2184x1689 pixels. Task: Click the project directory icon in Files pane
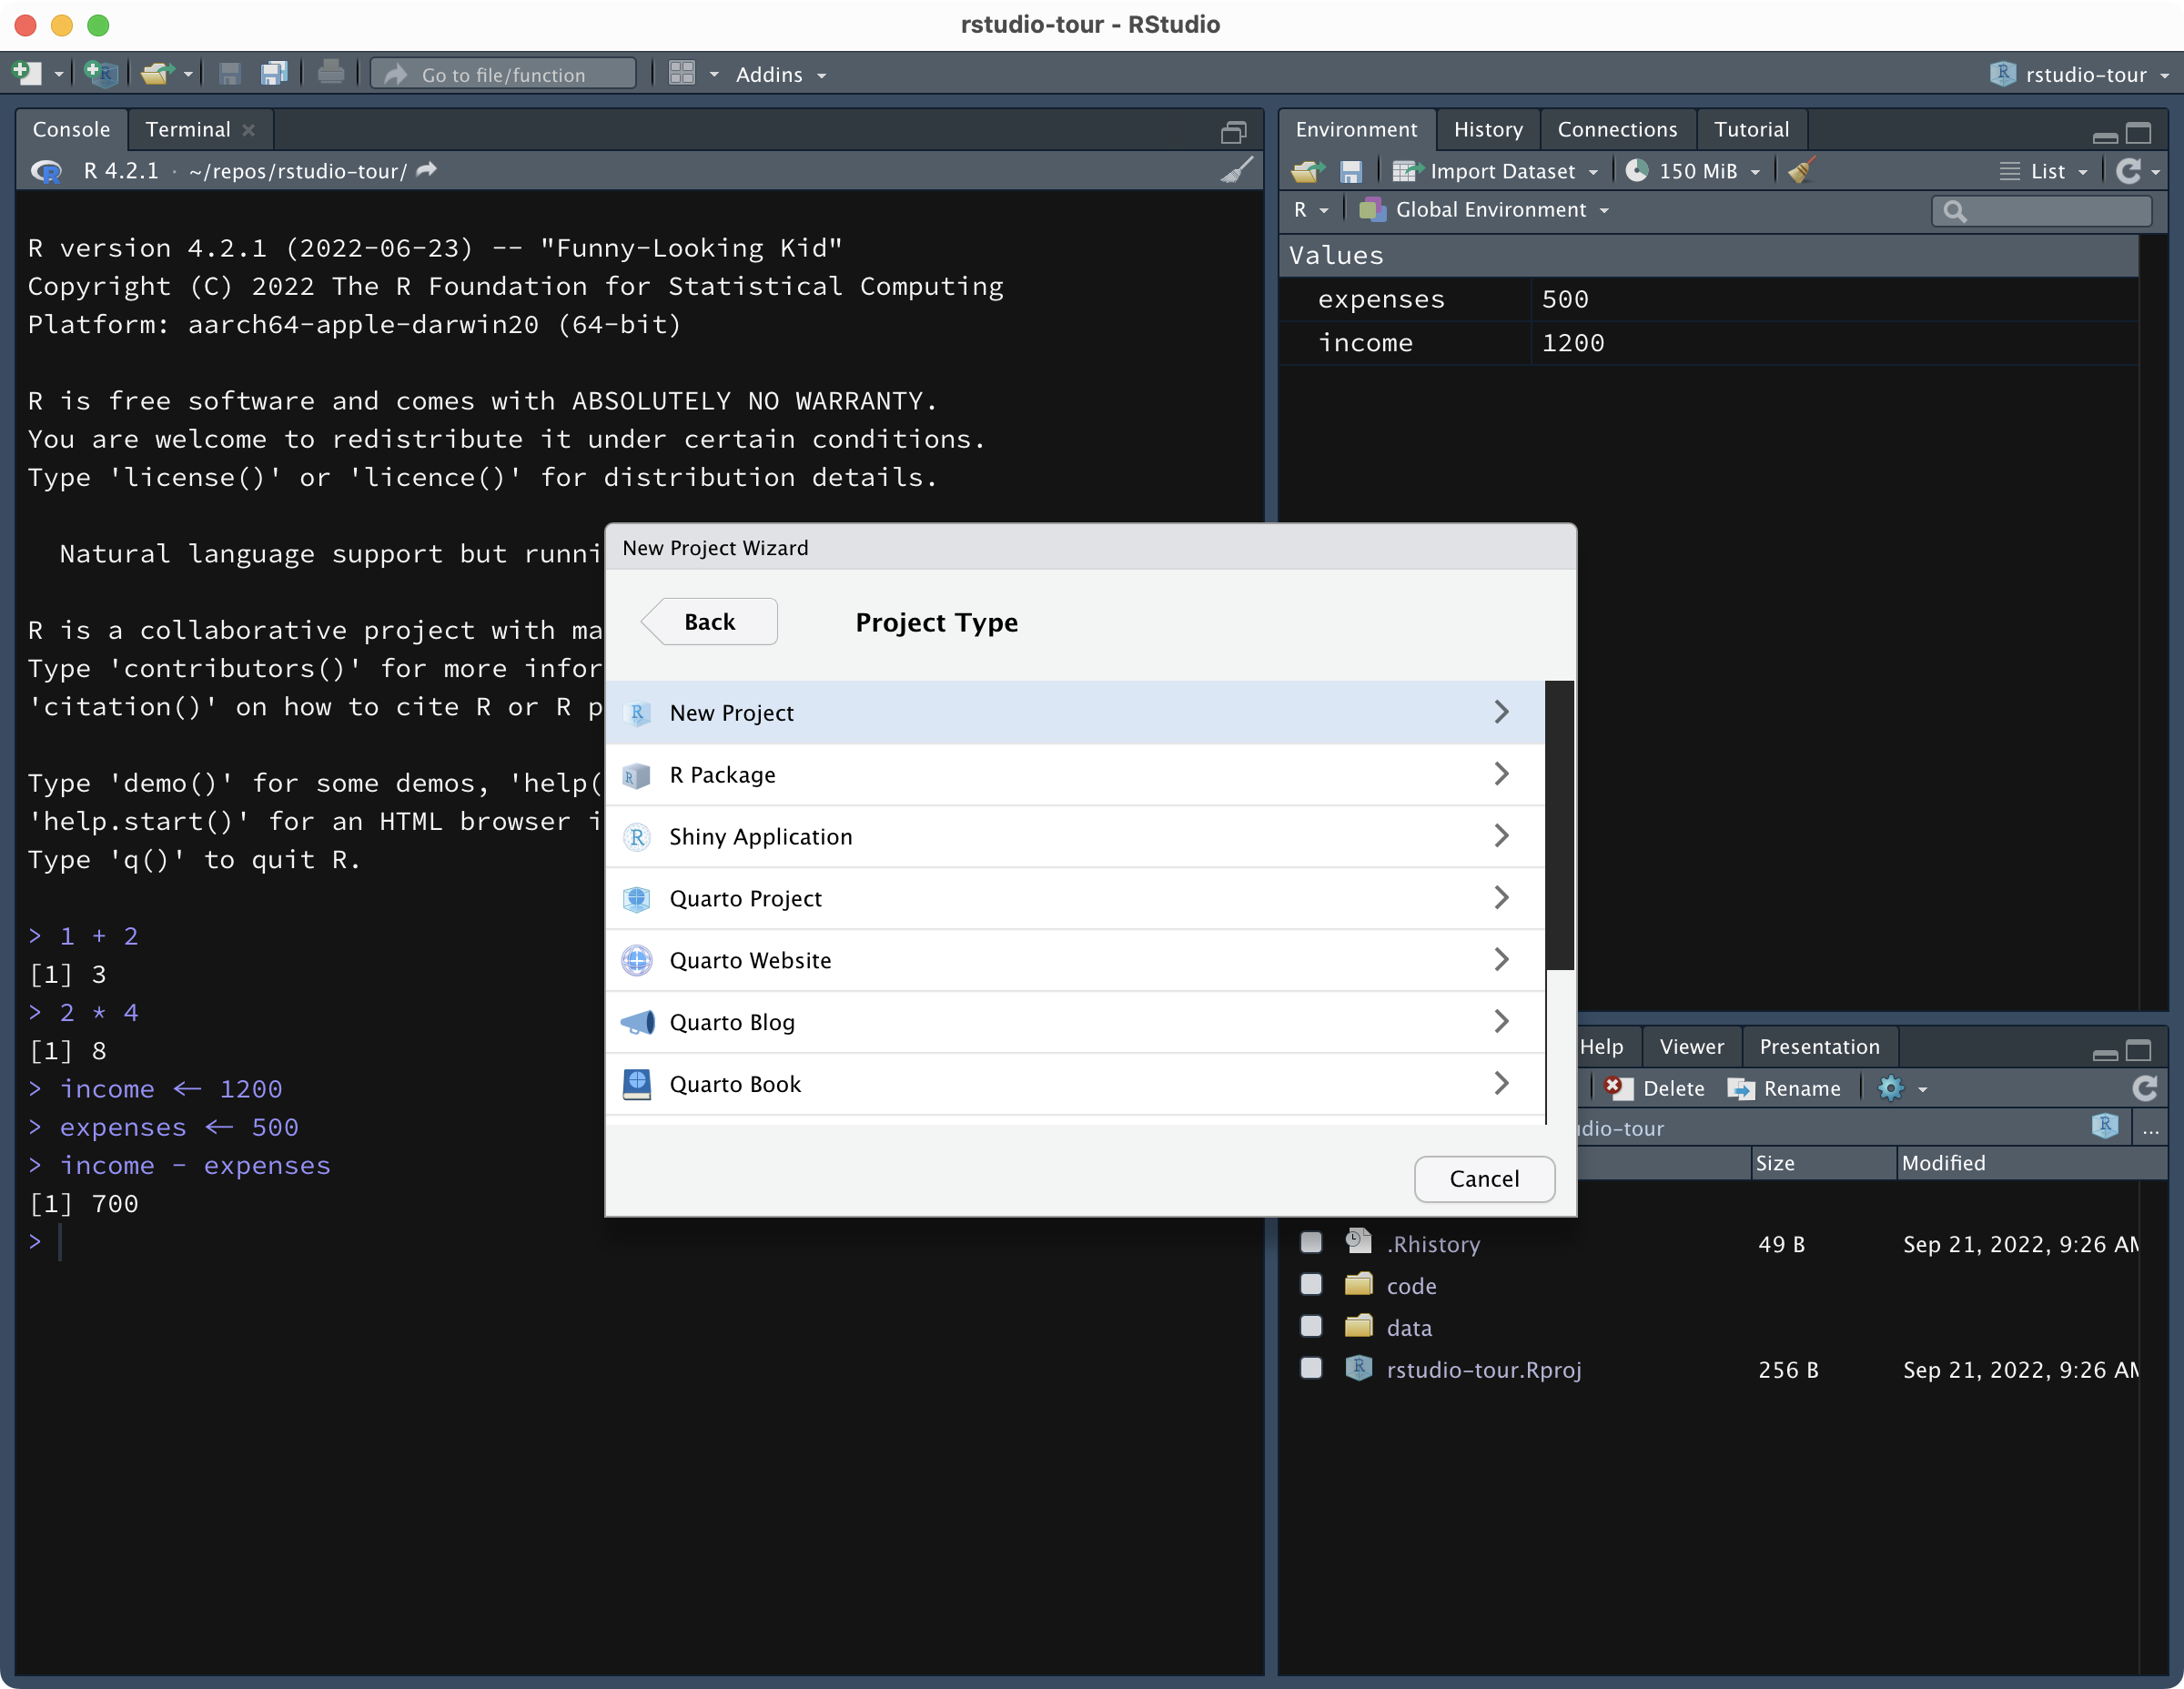click(2105, 1126)
